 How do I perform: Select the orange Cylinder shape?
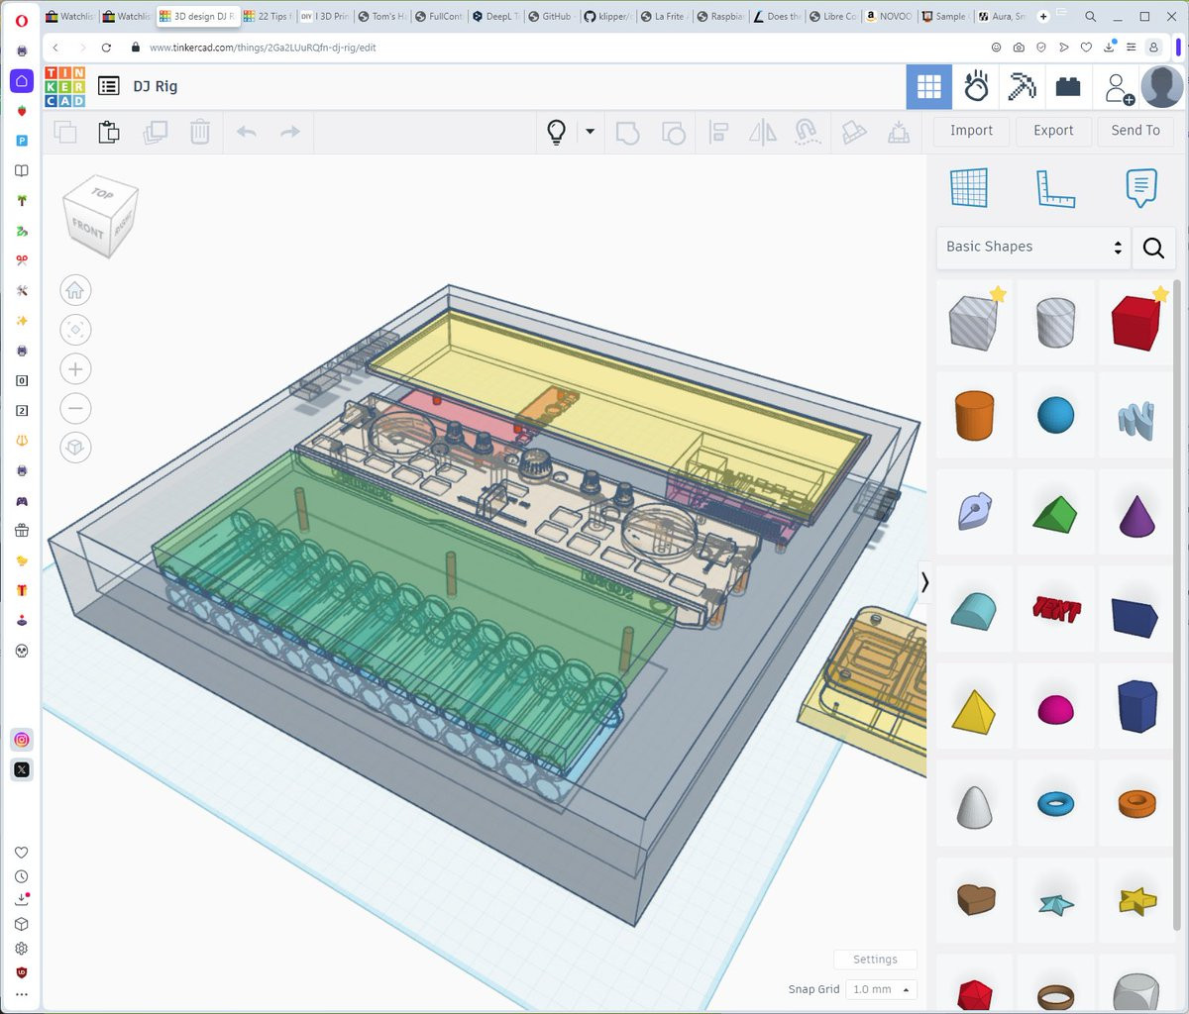click(x=974, y=415)
